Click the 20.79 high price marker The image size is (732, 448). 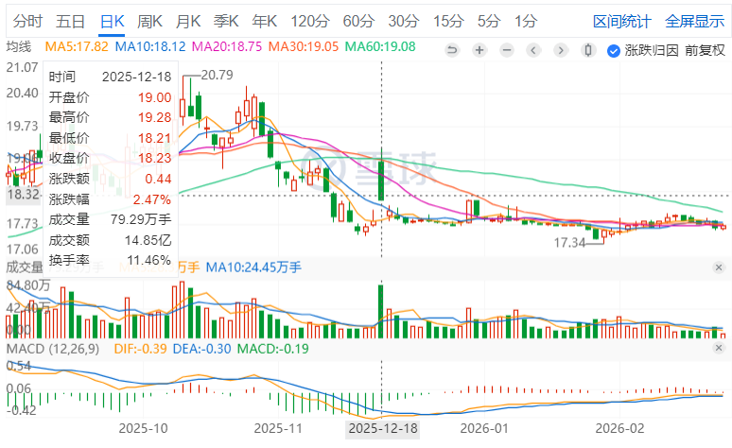[217, 75]
